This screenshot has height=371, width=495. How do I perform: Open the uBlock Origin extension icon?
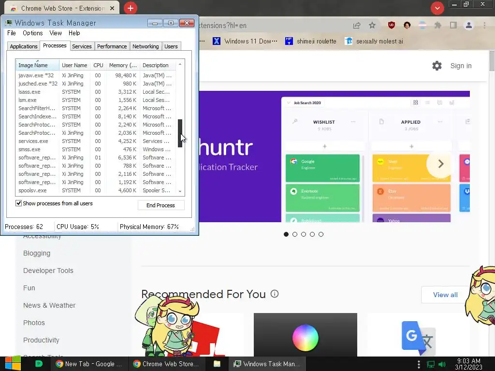pos(392,25)
